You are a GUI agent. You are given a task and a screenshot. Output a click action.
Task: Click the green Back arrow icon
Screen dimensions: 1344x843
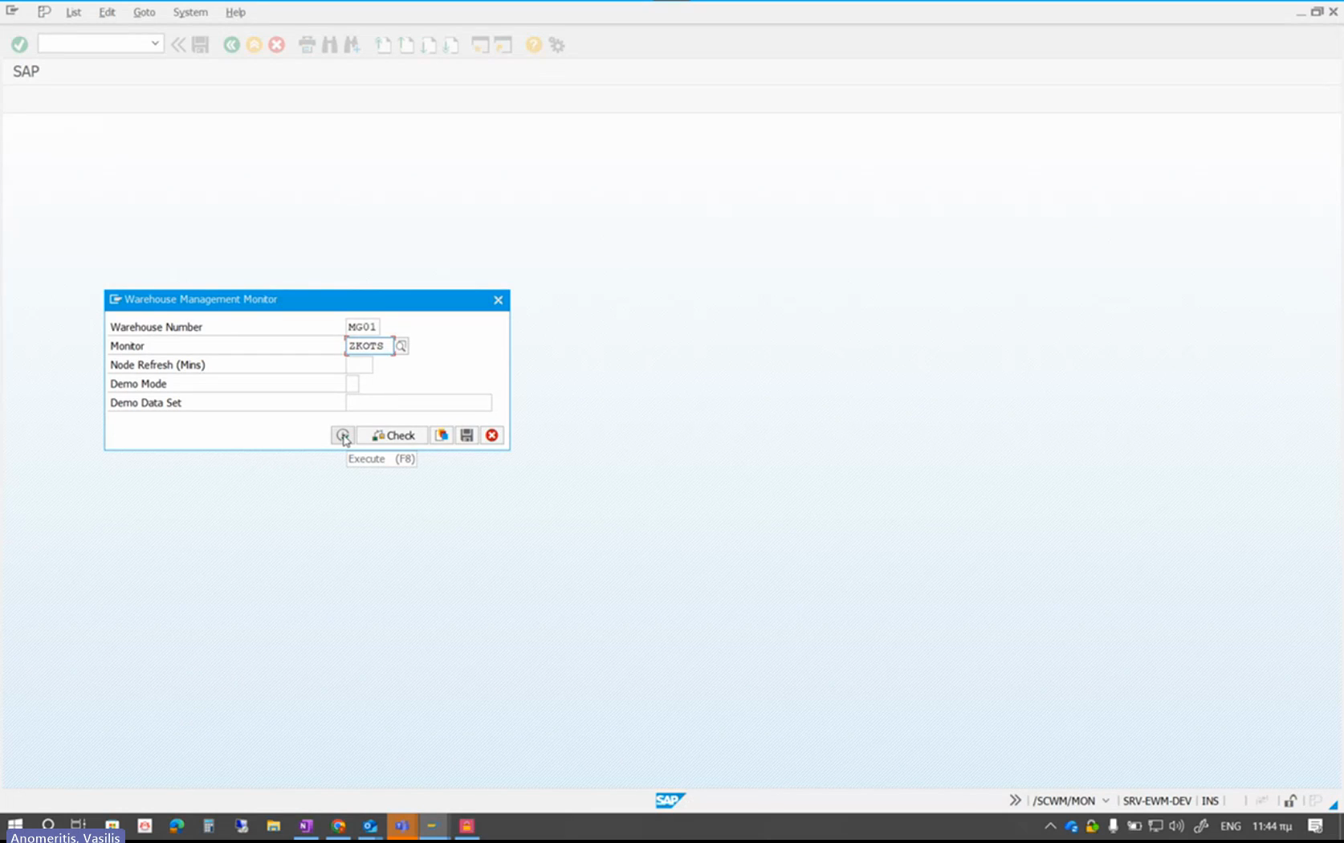coord(231,45)
